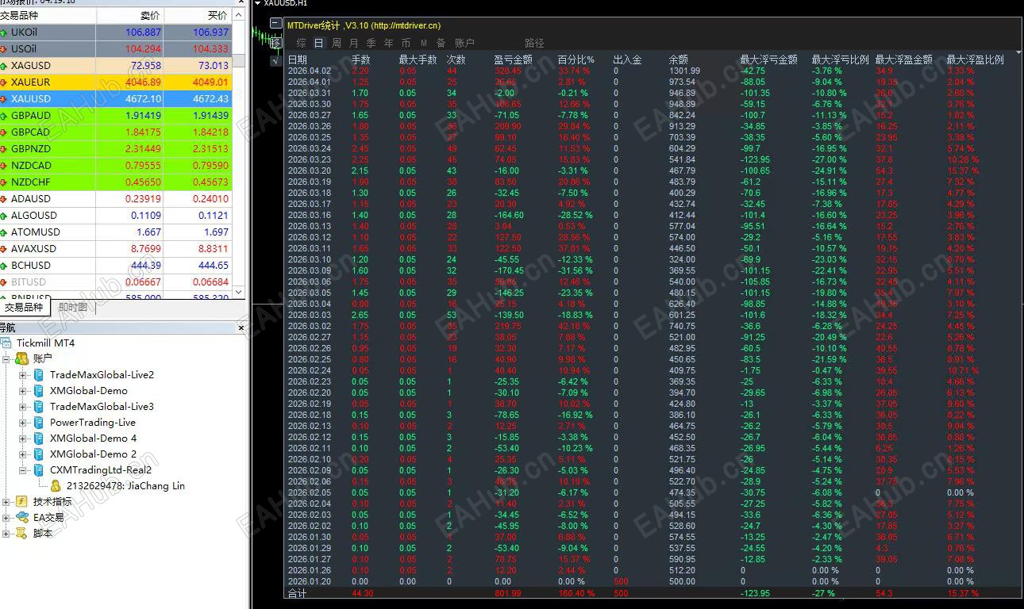This screenshot has height=609, width=1024.
Task: Click the TradeMaxGlobal-Live2 server icon
Action: 38,374
